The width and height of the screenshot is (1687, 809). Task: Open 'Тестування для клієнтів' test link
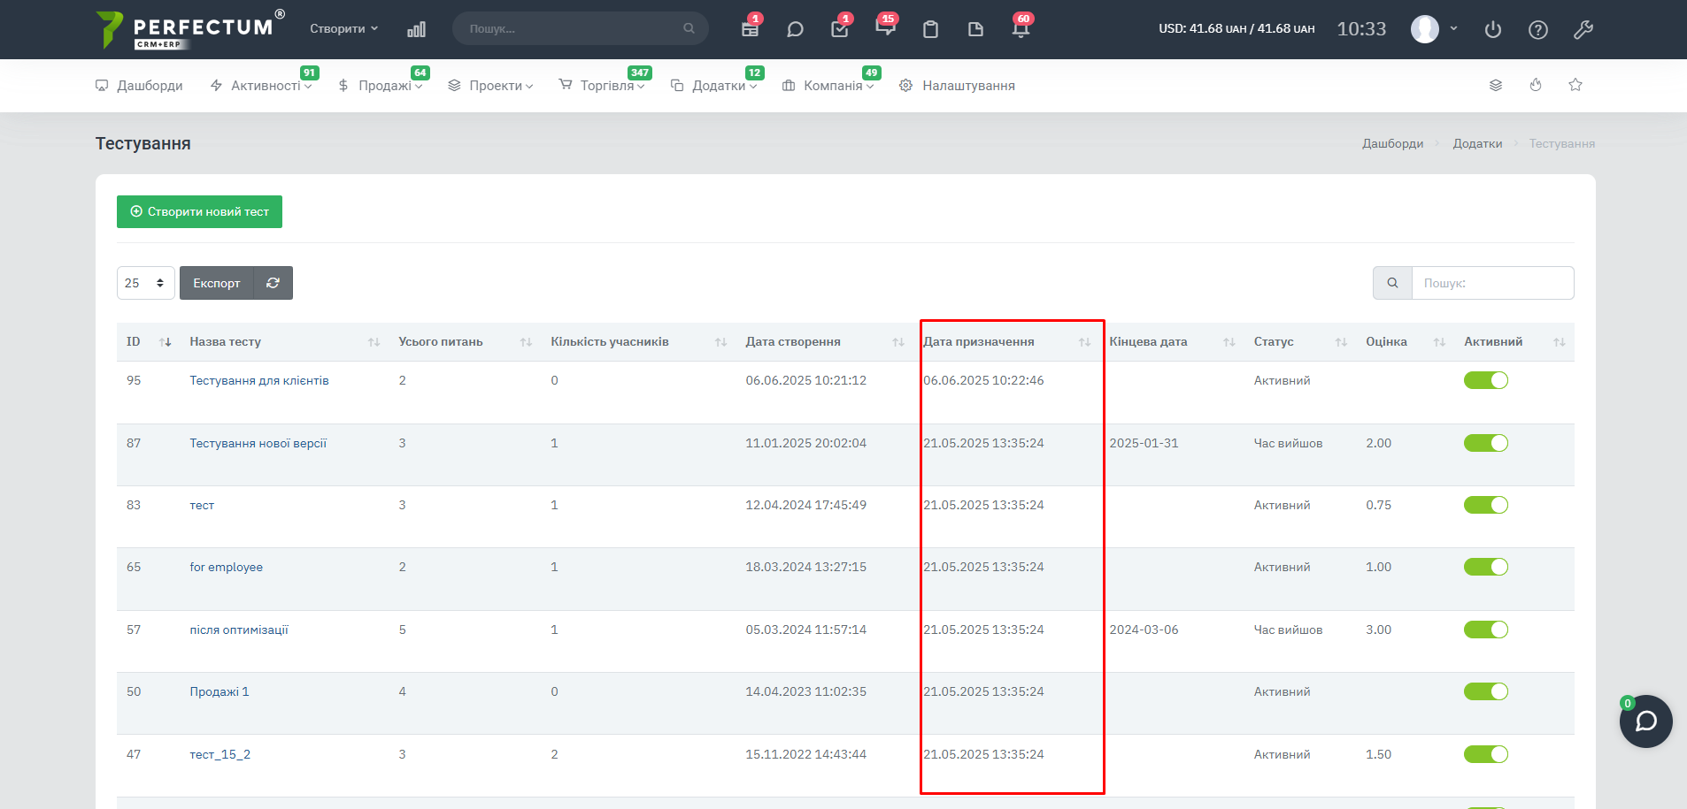pos(258,380)
